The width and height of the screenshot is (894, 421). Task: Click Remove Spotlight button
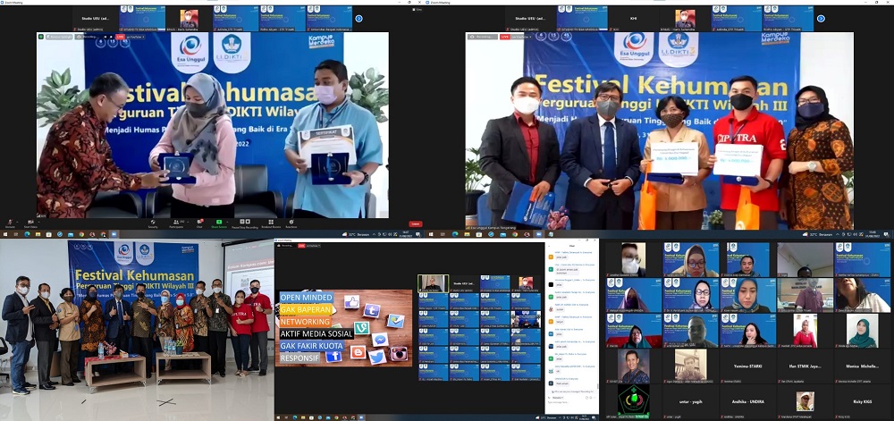tap(59, 37)
